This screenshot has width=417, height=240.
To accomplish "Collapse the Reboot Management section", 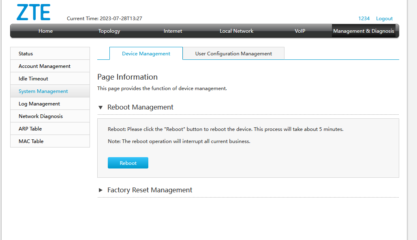I will [101, 107].
